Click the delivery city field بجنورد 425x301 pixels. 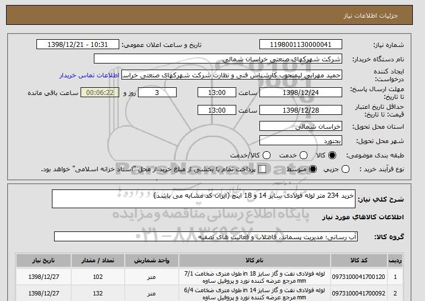tap(301, 140)
